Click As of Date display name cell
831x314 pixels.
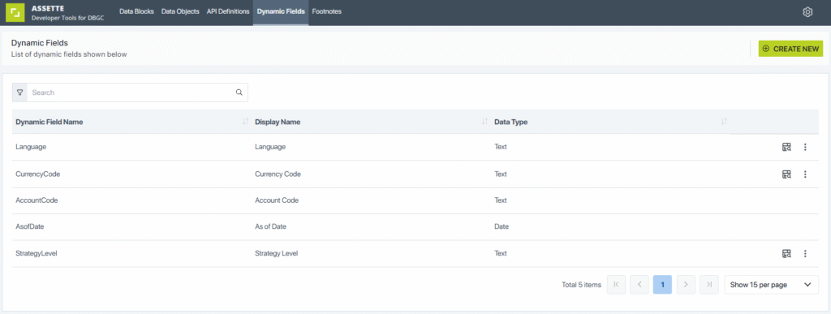(271, 226)
